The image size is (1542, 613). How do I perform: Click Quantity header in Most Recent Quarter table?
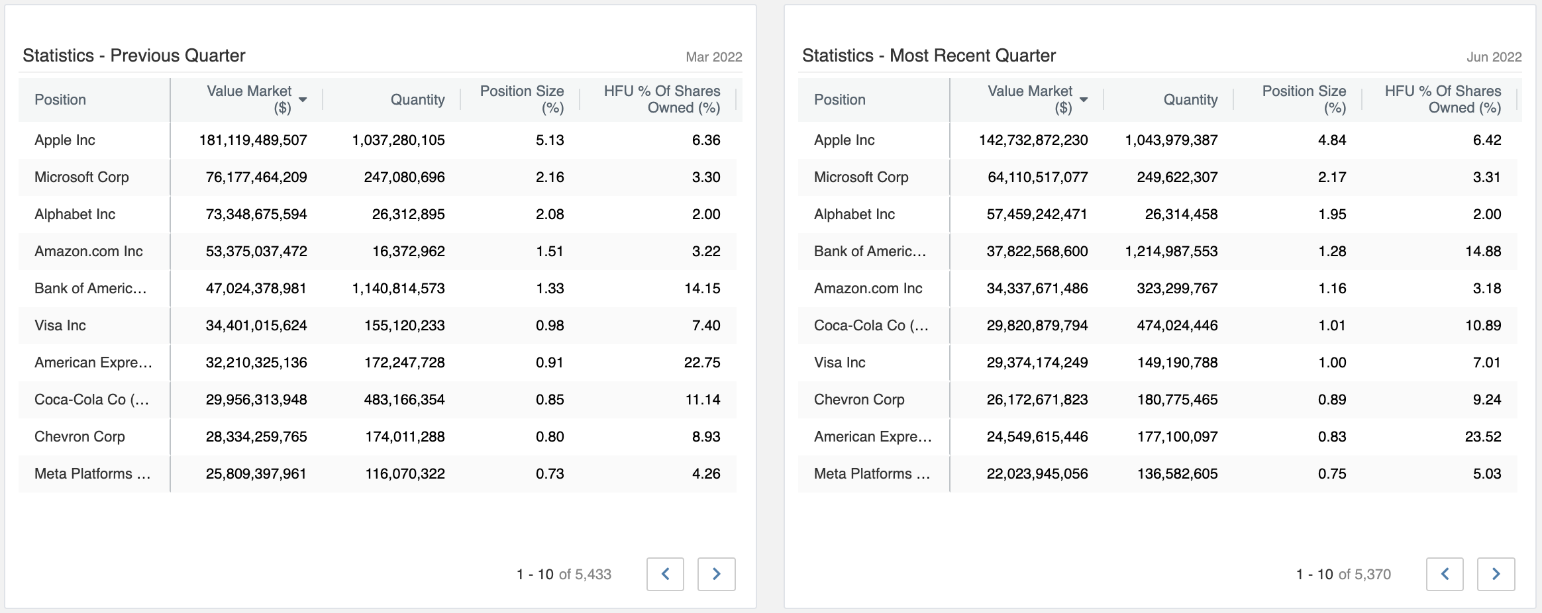tap(1190, 99)
